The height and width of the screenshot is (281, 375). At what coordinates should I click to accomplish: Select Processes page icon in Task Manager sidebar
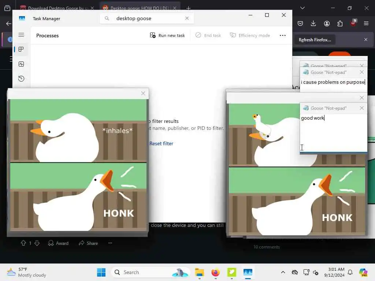pyautogui.click(x=21, y=49)
